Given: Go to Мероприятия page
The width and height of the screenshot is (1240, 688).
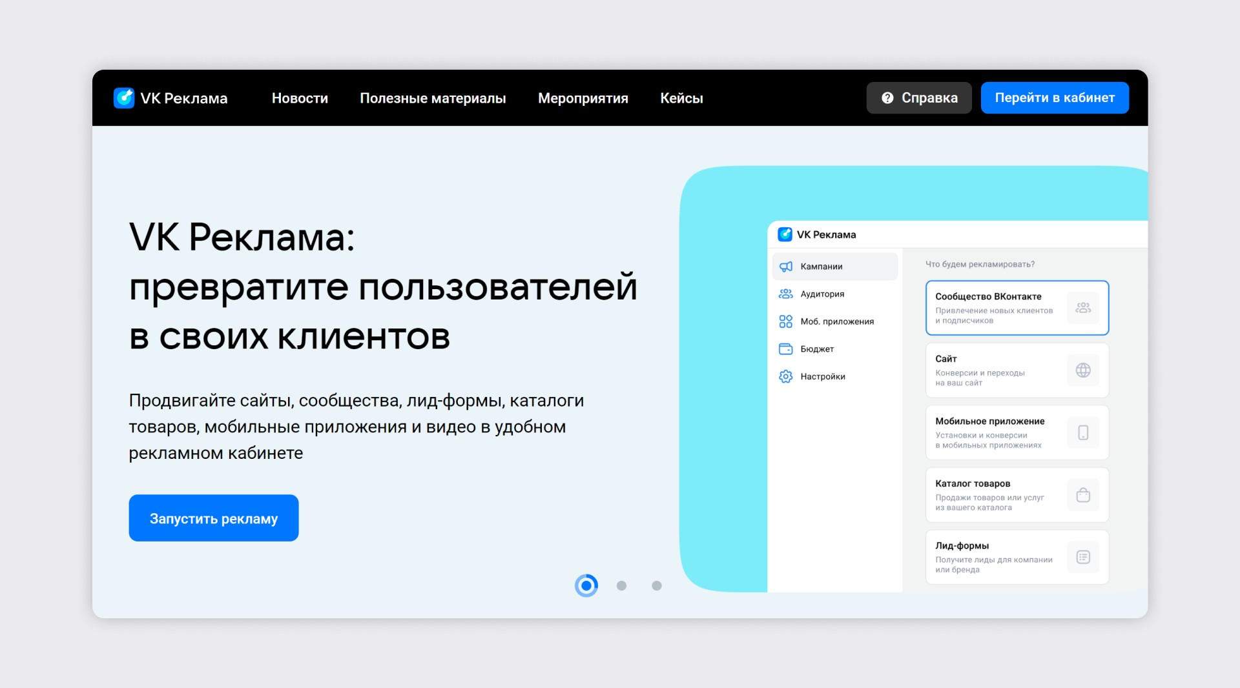Looking at the screenshot, I should tap(583, 98).
